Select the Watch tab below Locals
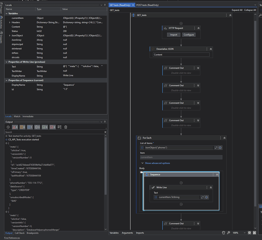The image size is (262, 240). pos(17,116)
